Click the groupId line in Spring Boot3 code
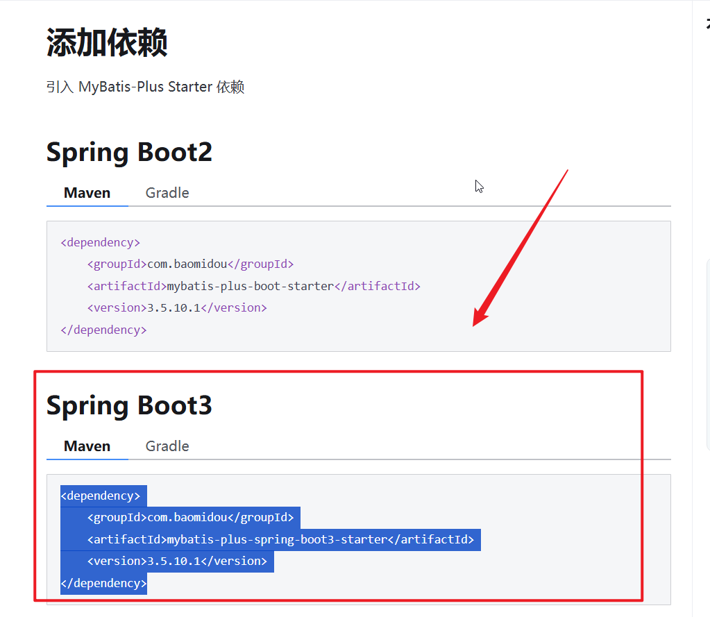 [x=190, y=518]
